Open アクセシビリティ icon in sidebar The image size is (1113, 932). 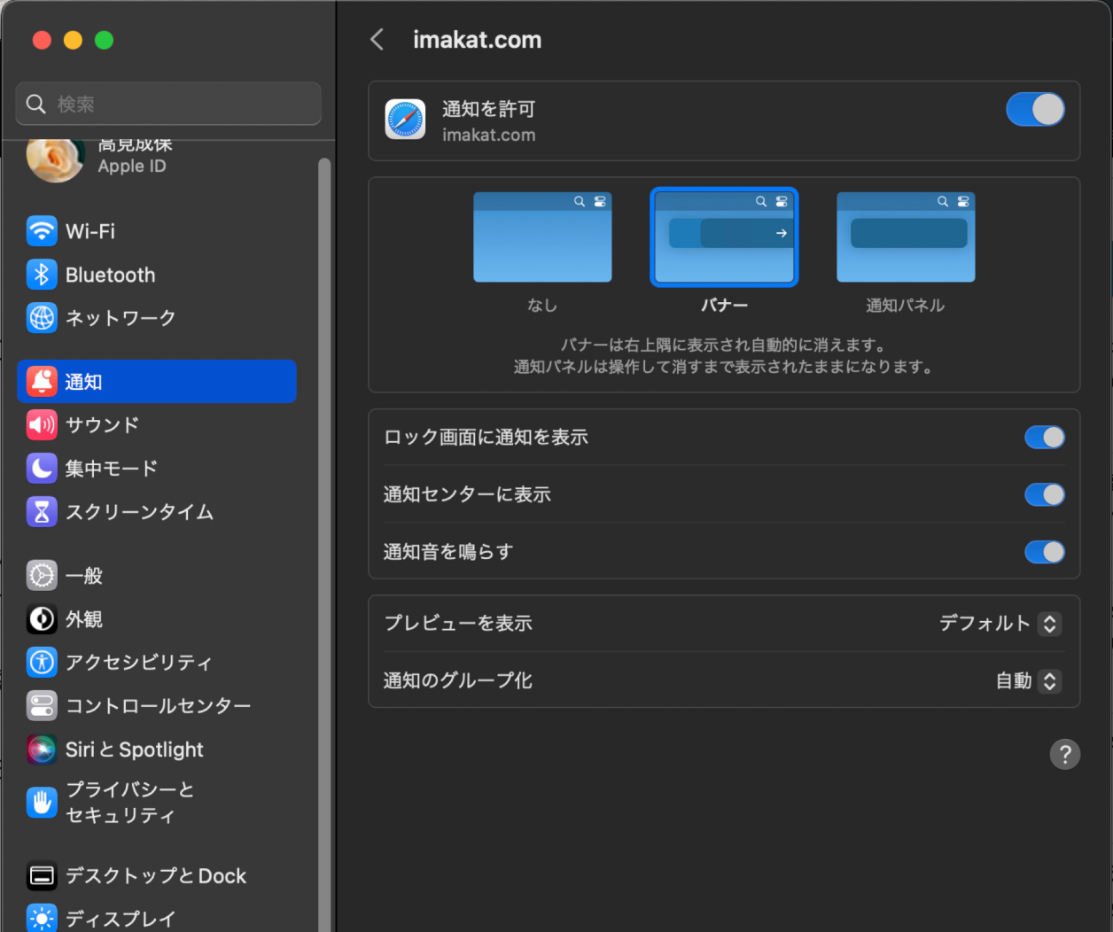(x=42, y=662)
